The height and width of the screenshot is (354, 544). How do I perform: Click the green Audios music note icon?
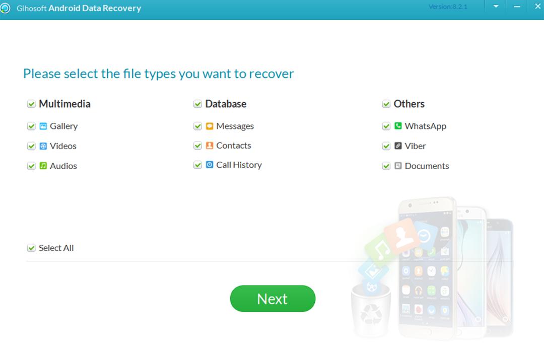click(43, 166)
